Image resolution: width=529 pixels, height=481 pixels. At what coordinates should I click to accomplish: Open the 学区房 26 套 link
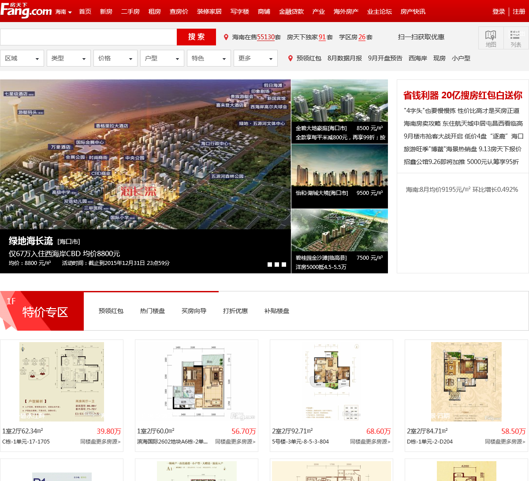click(356, 37)
